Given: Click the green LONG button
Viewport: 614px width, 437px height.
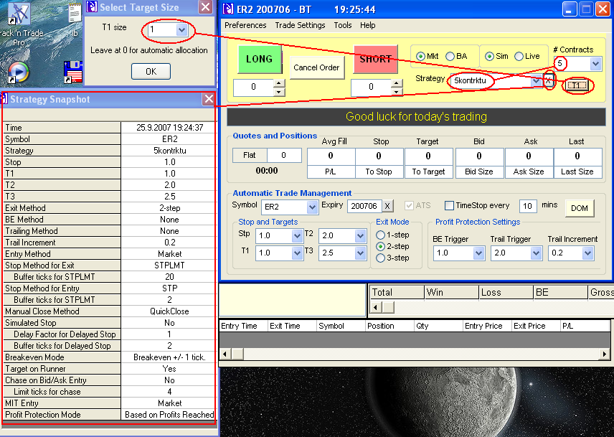Looking at the screenshot, I should [x=259, y=59].
